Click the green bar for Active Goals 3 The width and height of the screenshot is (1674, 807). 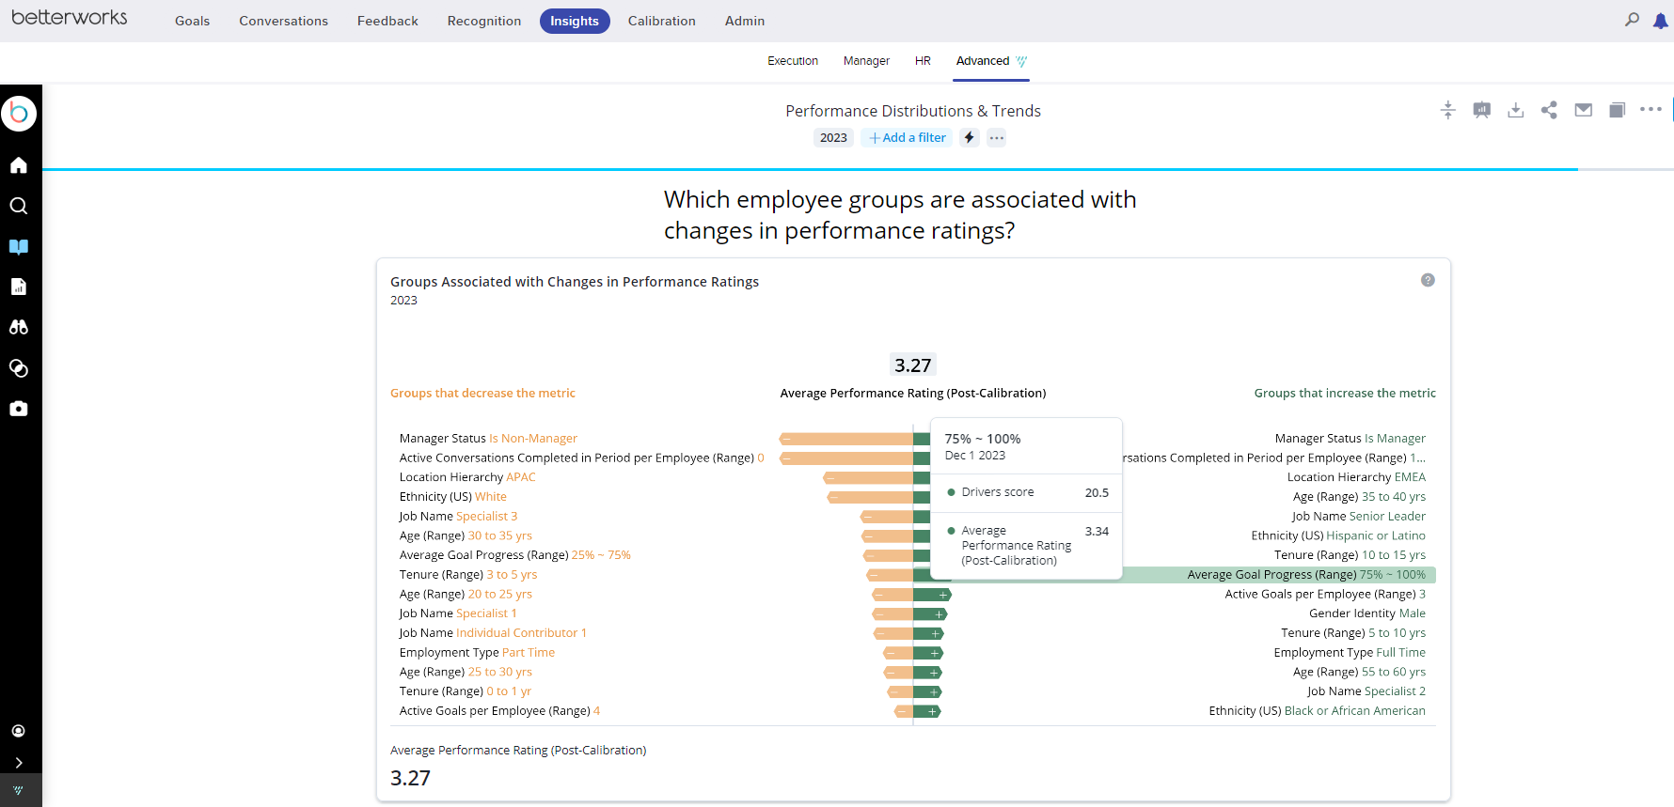(x=932, y=595)
